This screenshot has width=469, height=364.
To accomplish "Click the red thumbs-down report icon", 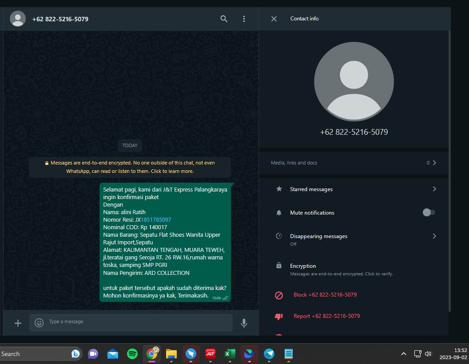I will 279,317.
